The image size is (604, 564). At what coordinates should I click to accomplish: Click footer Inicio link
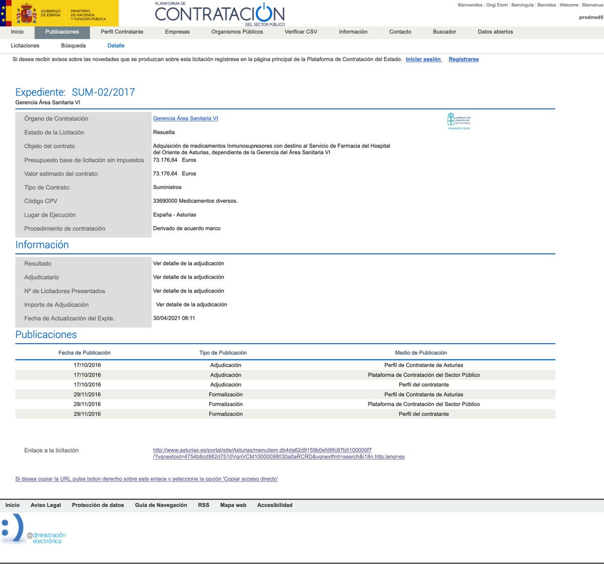click(x=13, y=505)
